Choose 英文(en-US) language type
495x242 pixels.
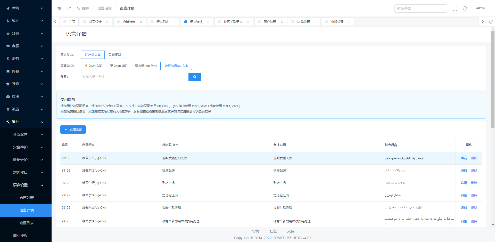tap(119, 66)
